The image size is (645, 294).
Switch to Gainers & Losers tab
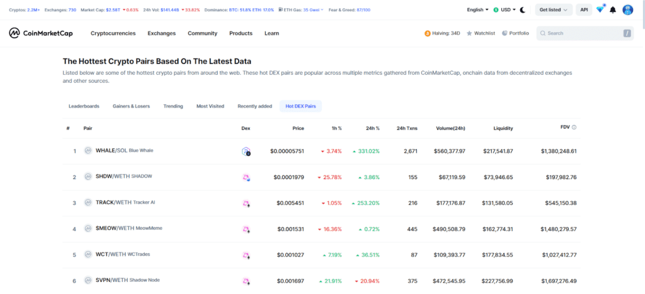(x=131, y=106)
